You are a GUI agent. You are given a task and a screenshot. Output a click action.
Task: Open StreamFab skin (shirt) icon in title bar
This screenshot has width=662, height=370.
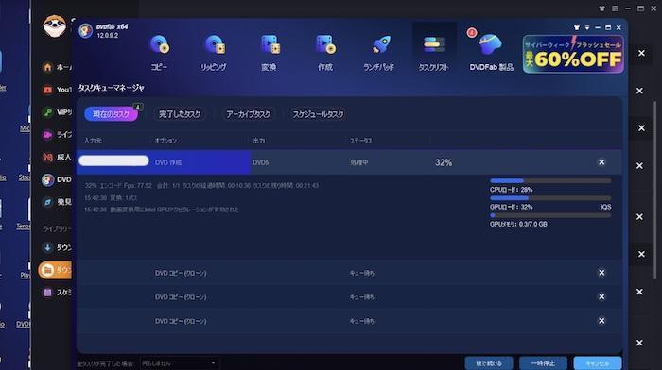(x=602, y=8)
